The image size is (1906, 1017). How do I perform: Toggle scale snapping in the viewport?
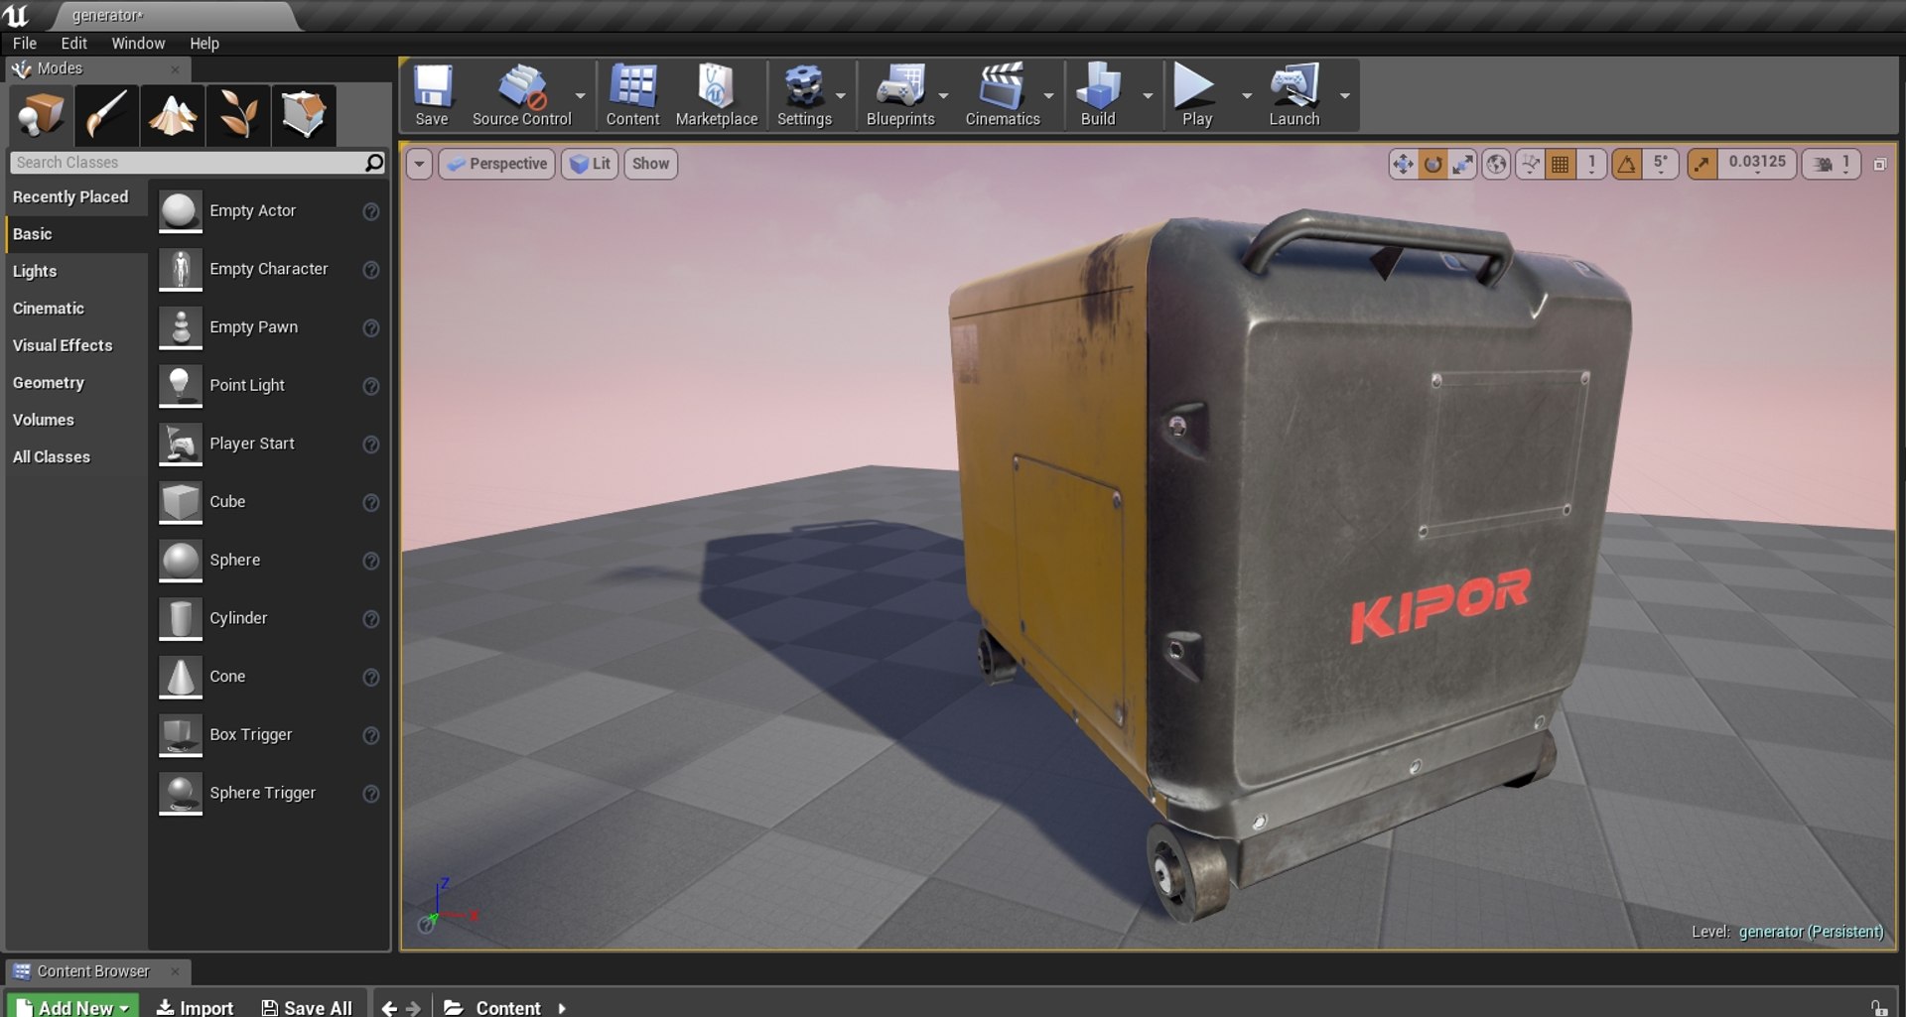(x=1702, y=165)
